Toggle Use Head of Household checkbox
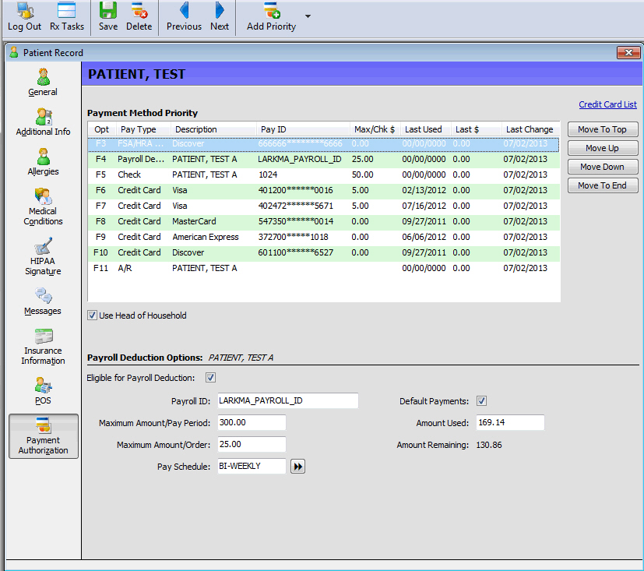The image size is (644, 571). (93, 315)
